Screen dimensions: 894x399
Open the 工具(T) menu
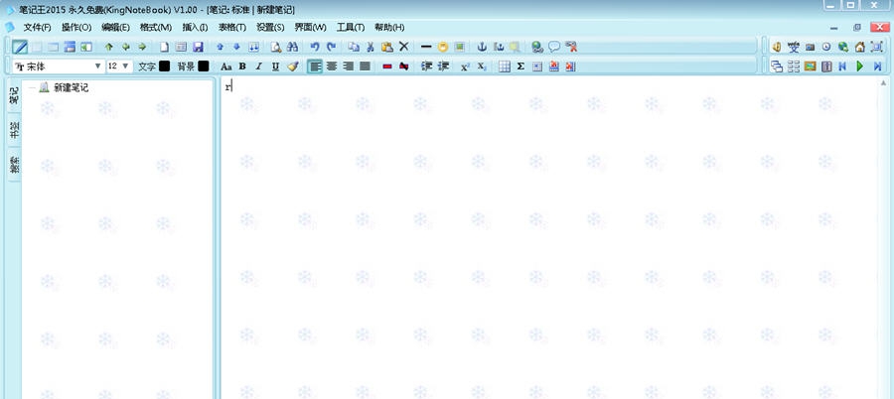[x=351, y=27]
